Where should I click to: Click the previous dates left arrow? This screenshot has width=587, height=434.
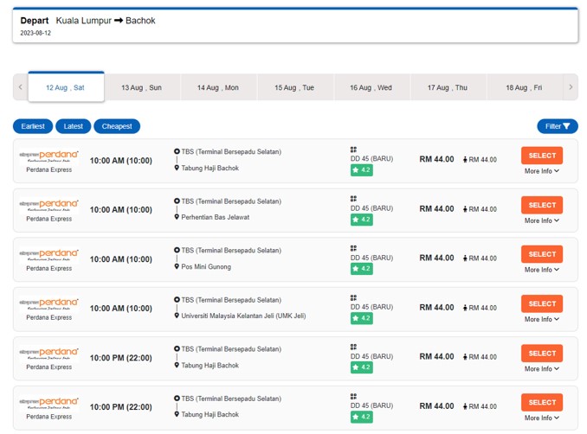20,87
